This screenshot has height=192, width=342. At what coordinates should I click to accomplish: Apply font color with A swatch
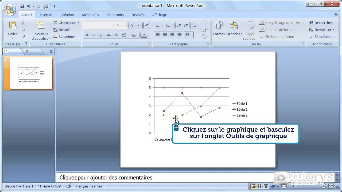(144, 35)
